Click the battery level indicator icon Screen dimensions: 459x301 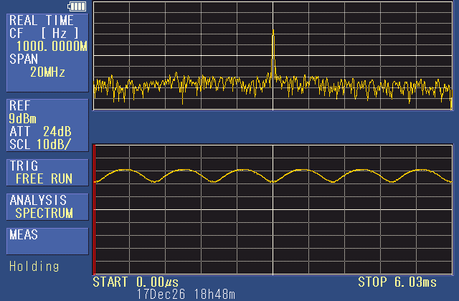pos(76,6)
